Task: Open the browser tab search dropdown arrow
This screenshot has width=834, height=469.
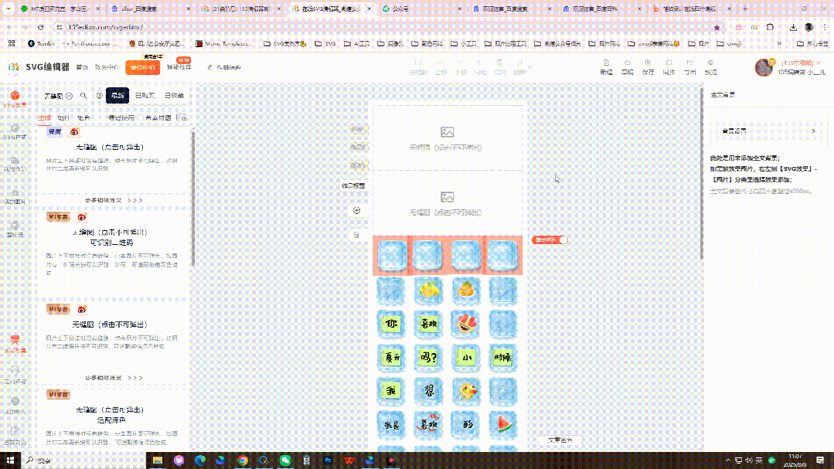Action: point(9,8)
